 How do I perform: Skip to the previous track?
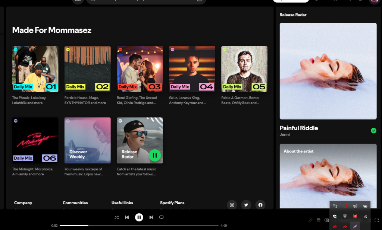point(127,217)
